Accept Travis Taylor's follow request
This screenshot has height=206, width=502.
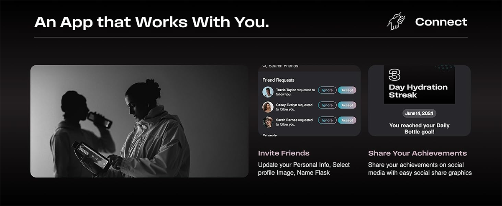pos(347,90)
